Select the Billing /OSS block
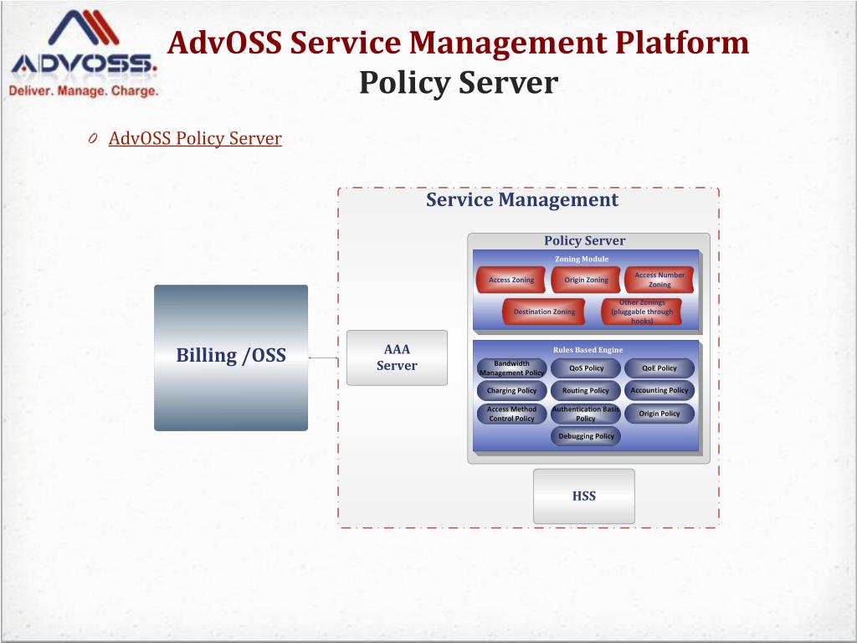Image resolution: width=857 pixels, height=643 pixels. tap(231, 358)
